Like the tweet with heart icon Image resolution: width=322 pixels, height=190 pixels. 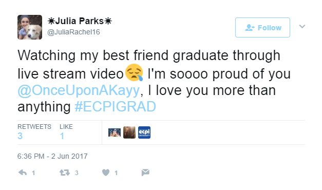(106, 173)
